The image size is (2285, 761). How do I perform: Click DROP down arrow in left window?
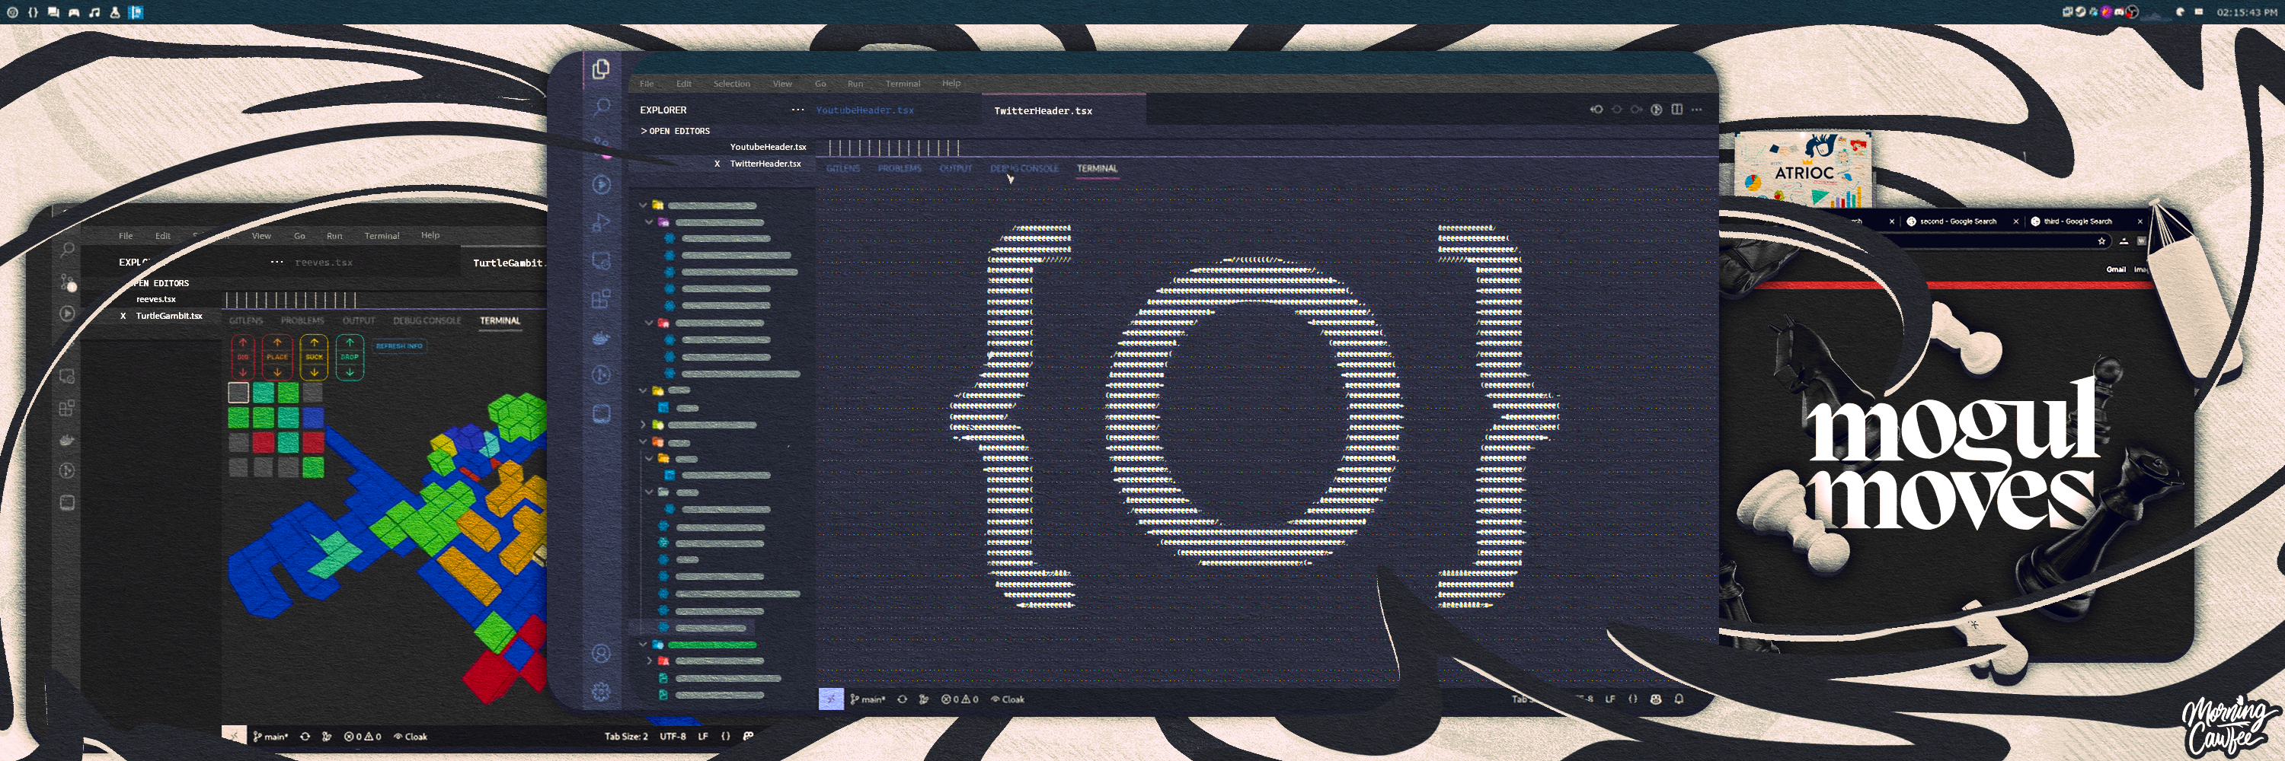[350, 372]
